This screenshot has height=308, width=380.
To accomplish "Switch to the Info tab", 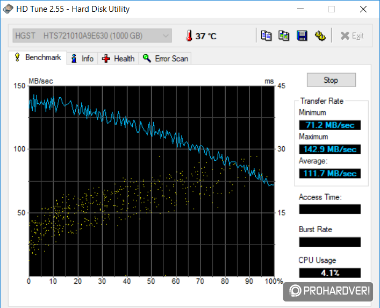I will (82, 59).
